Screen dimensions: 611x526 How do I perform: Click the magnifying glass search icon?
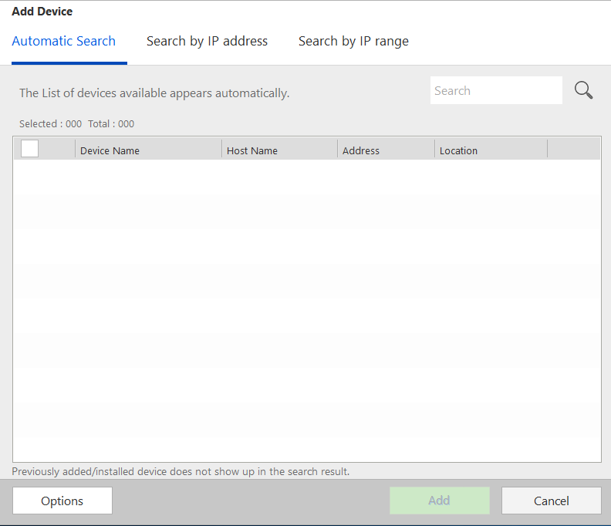pyautogui.click(x=584, y=90)
